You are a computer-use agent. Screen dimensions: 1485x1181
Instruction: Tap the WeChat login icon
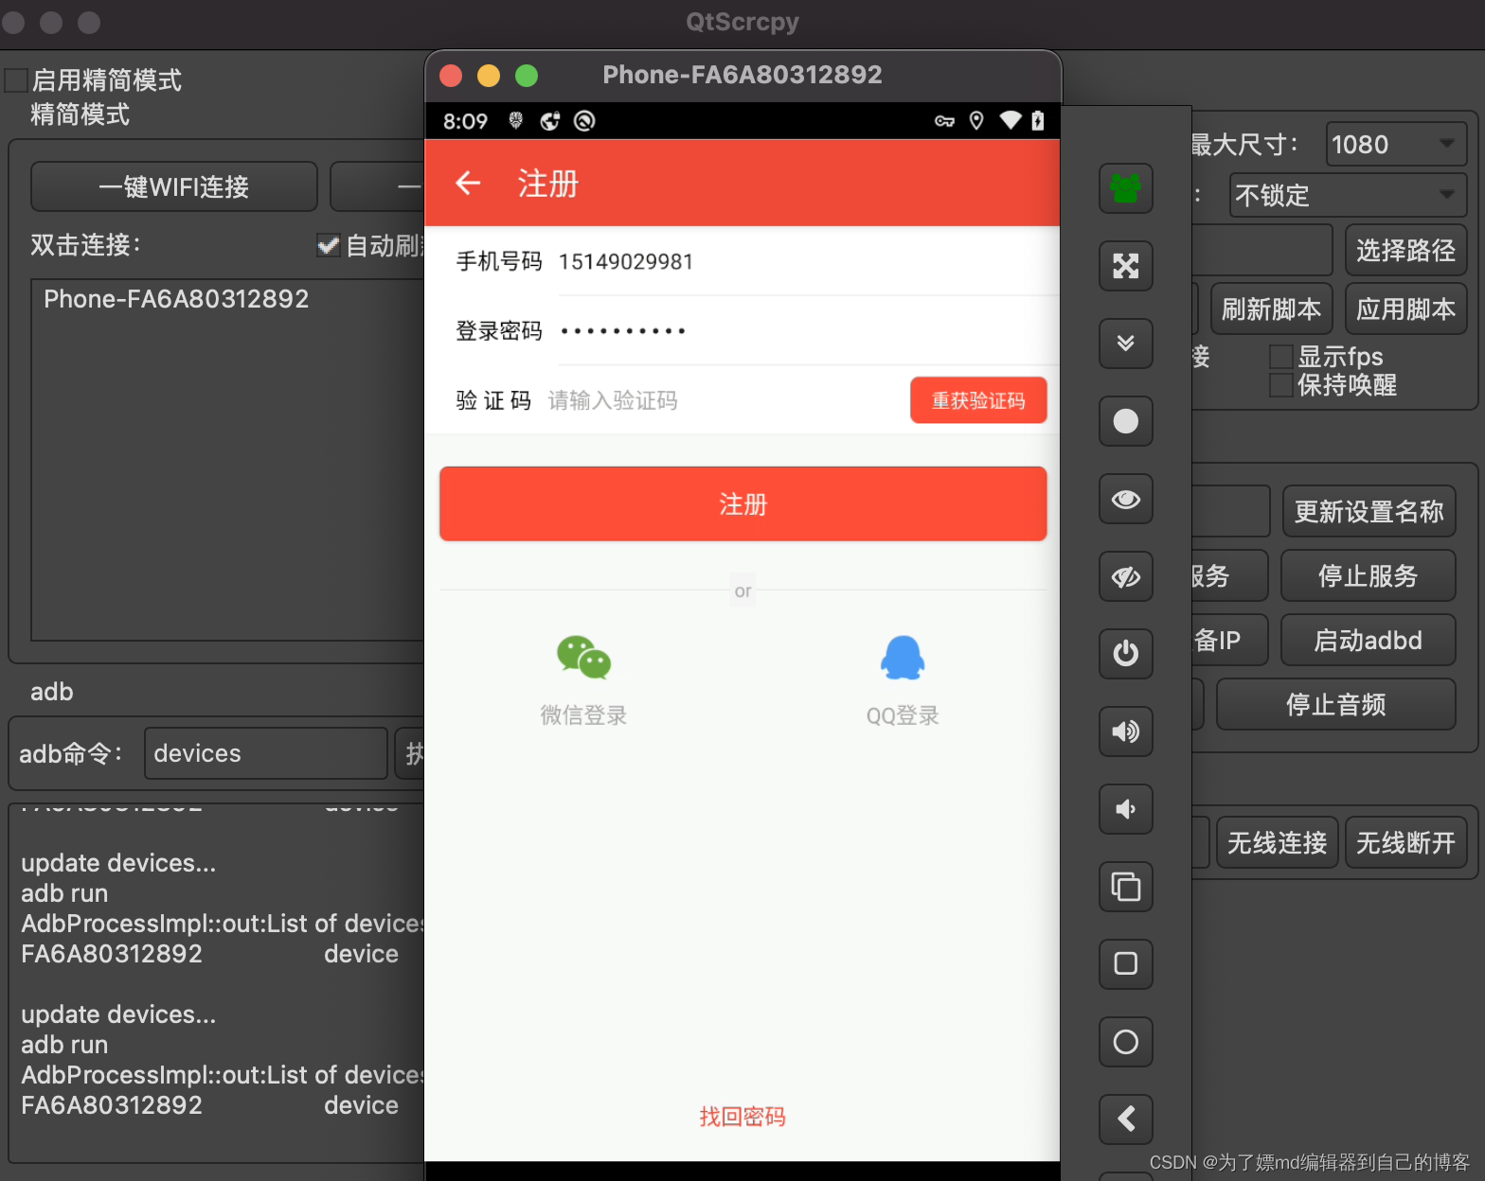coord(583,657)
